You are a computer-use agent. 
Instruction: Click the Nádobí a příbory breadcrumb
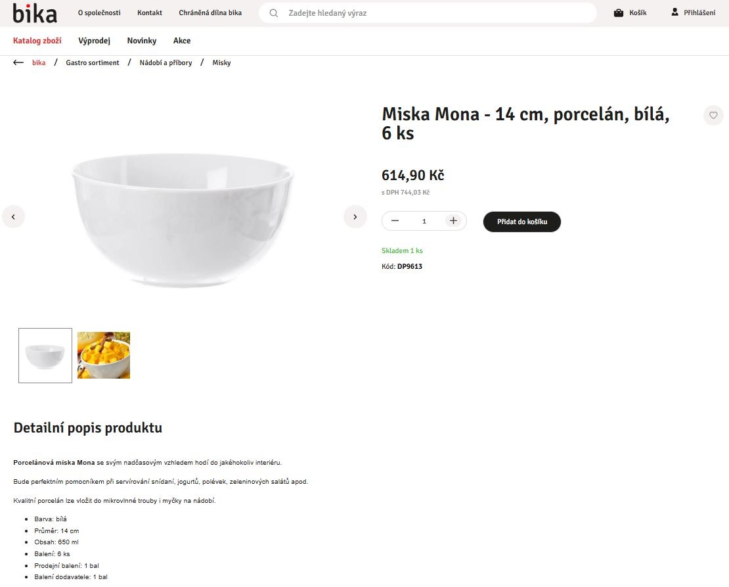[x=166, y=63]
